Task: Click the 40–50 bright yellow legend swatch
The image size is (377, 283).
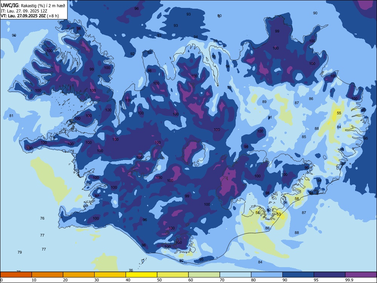Action: [x=141, y=275]
